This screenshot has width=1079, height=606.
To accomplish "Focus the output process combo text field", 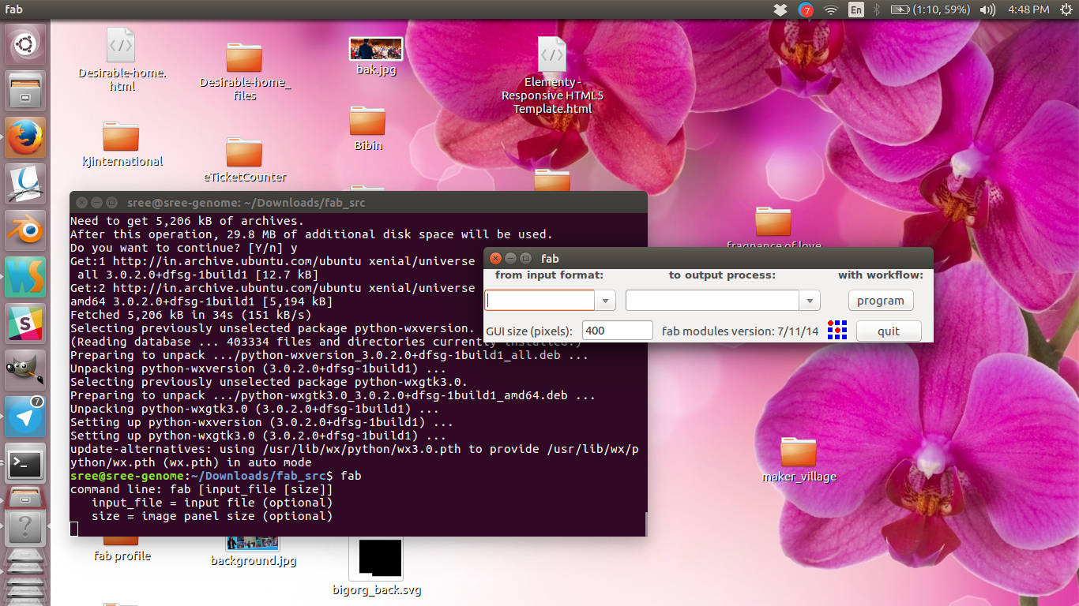I will (x=712, y=301).
